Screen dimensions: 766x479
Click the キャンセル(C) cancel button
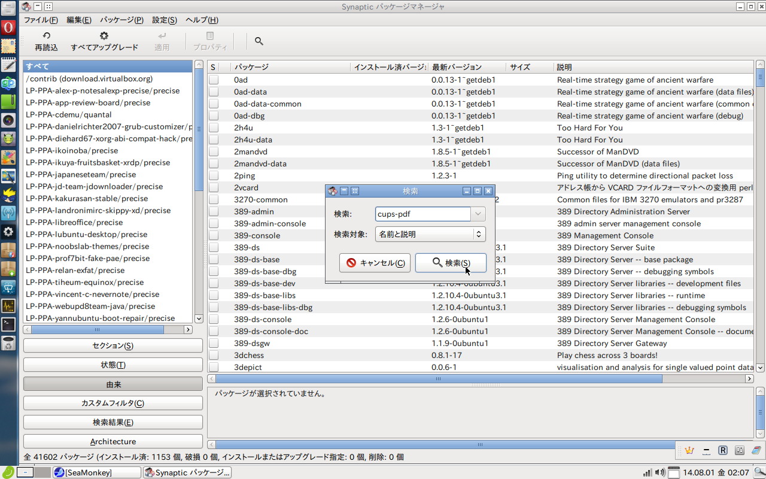click(375, 263)
